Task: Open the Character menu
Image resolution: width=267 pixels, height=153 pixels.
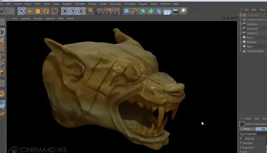Action: (130, 4)
